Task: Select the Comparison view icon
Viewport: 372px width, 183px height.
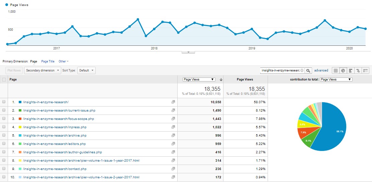Action: [x=358, y=70]
